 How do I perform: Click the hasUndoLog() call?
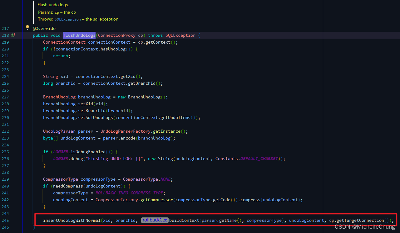tap(117, 49)
